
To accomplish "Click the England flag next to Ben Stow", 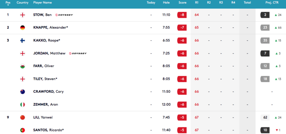I will tap(22, 15).
